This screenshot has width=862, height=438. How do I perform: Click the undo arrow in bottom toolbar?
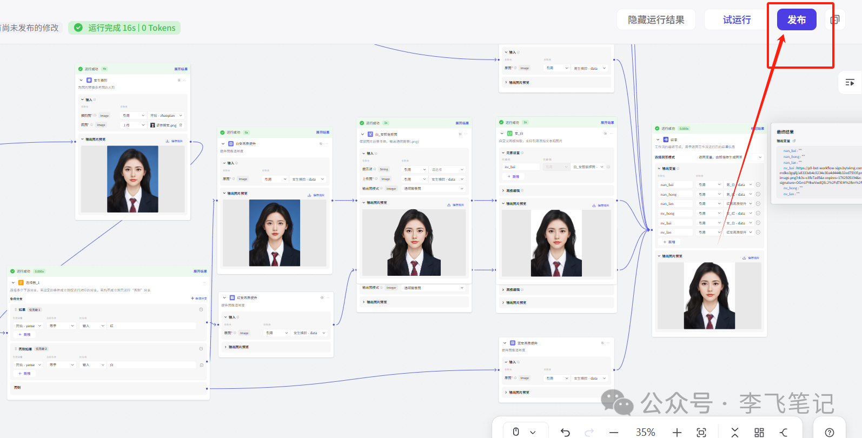(x=565, y=432)
